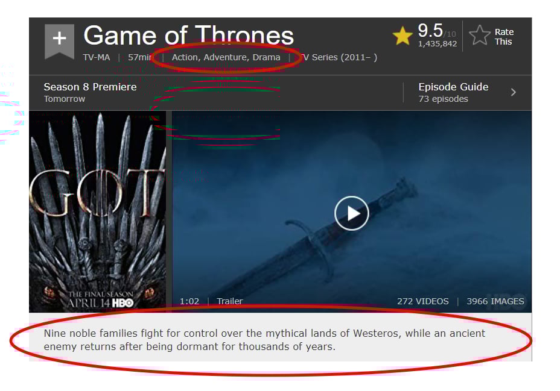Click the Game of Thrones title
The height and width of the screenshot is (391, 560).
pos(188,36)
